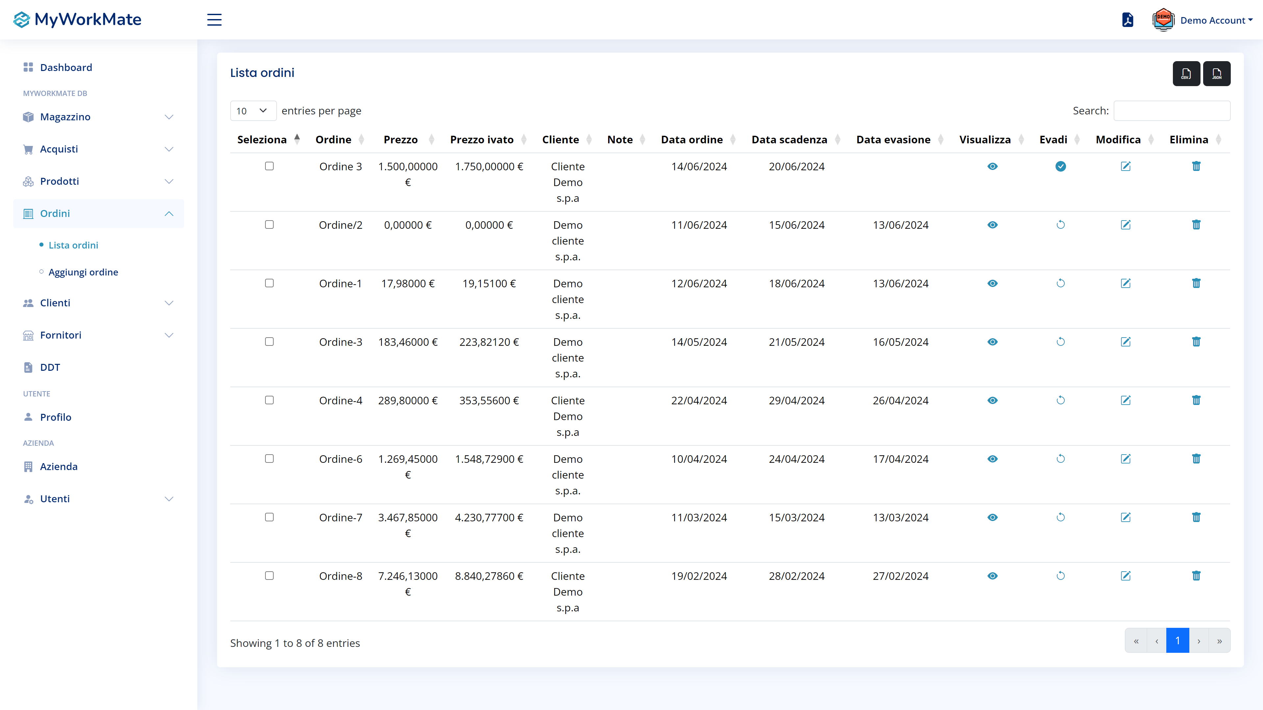Viewport: 1263px width, 710px height.
Task: View Ordine 3 with eye icon
Action: click(x=992, y=167)
